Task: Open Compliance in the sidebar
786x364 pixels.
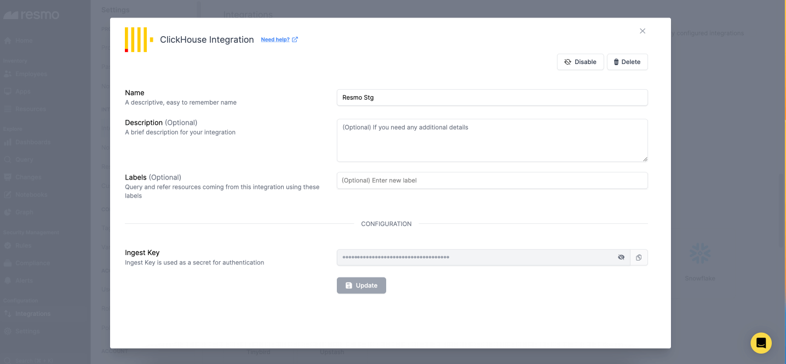Action: (32, 263)
